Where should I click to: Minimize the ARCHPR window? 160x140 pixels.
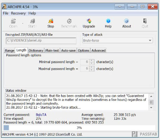coord(132,7)
